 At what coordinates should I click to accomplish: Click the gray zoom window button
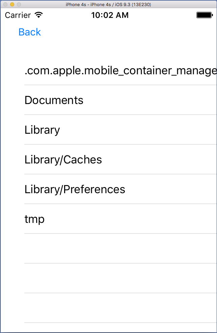pyautogui.click(x=19, y=4)
